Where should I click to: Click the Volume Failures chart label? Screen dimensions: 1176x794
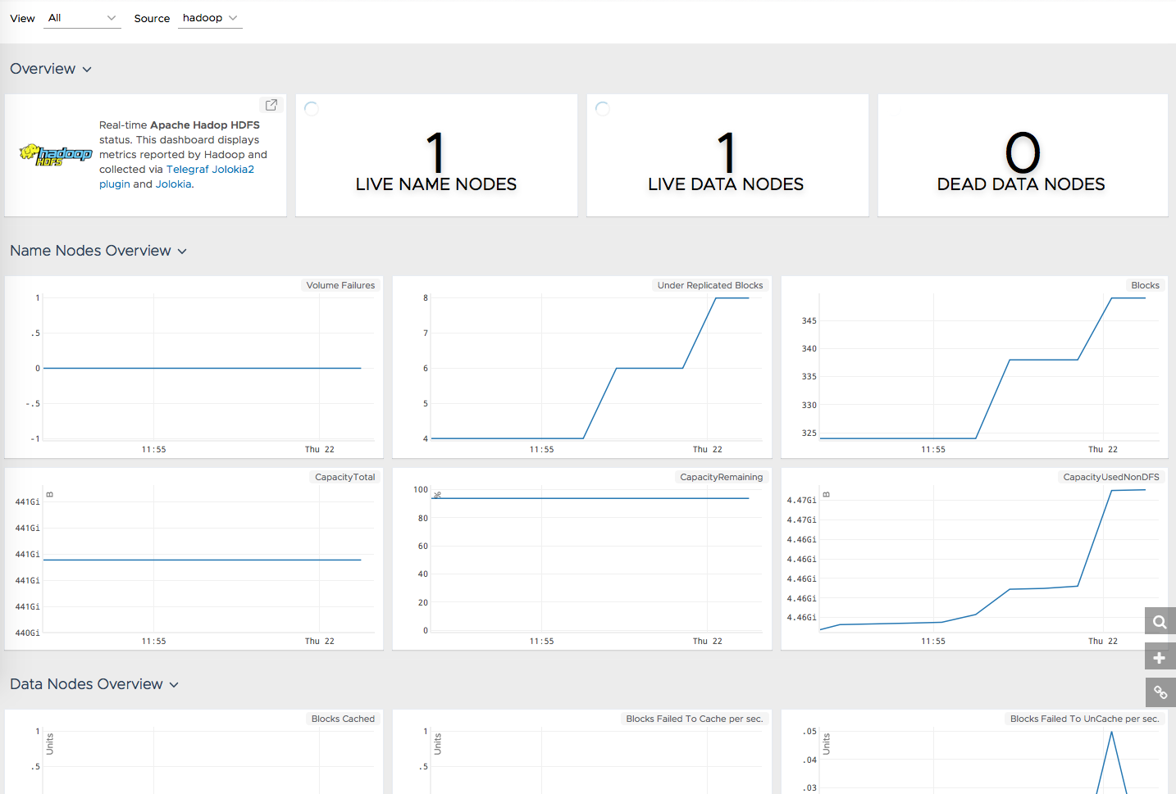tap(340, 285)
